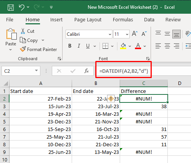191x163 pixels.
Task: Click the Save icon in title bar
Action: pyautogui.click(x=11, y=7)
